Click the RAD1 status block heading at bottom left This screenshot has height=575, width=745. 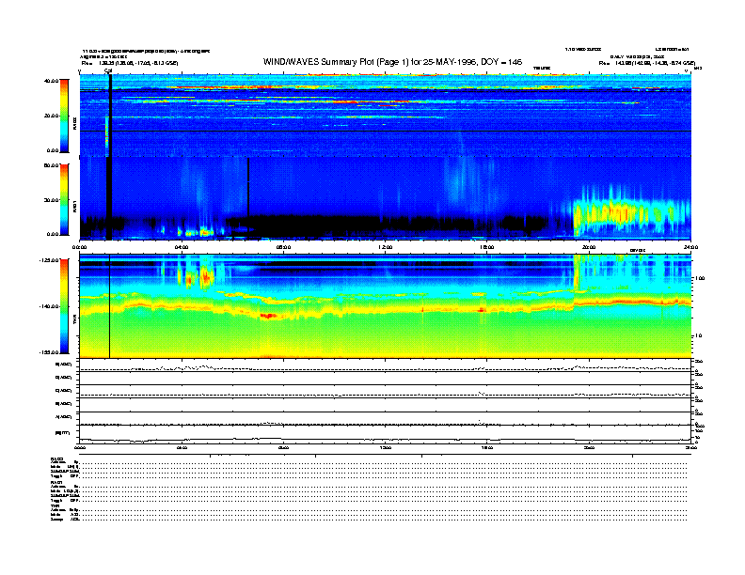(57, 483)
